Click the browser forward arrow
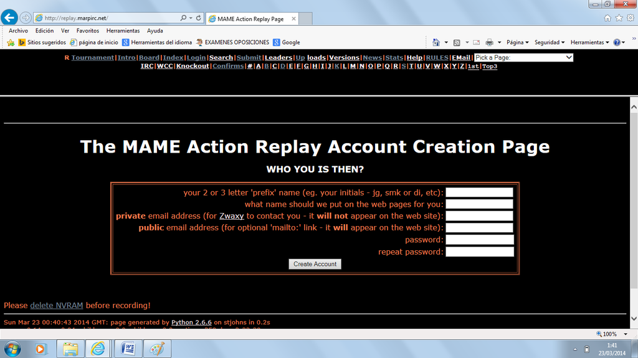Screen dimensions: 638x358 point(26,18)
